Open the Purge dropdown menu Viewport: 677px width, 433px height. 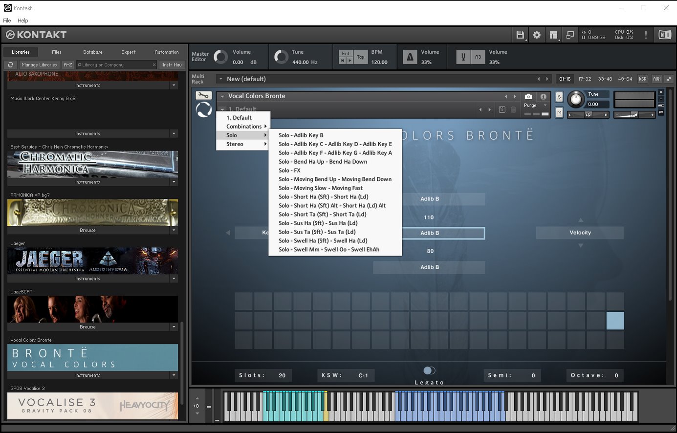click(x=536, y=106)
